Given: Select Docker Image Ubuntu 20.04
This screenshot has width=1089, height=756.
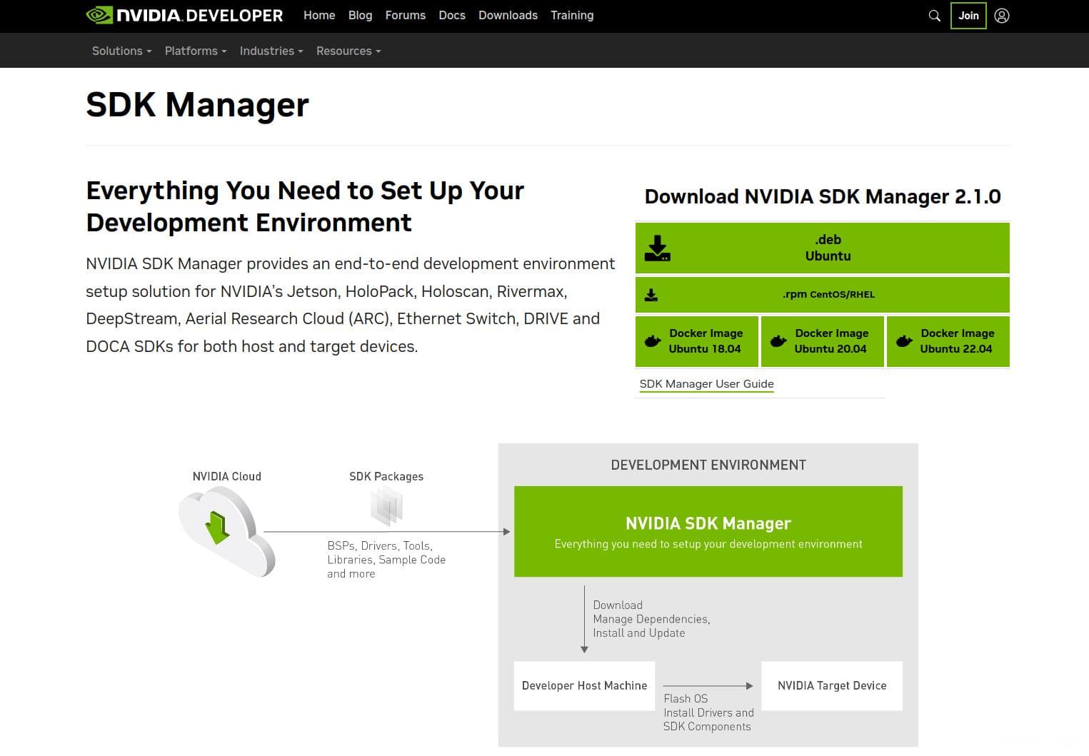Looking at the screenshot, I should pyautogui.click(x=823, y=341).
